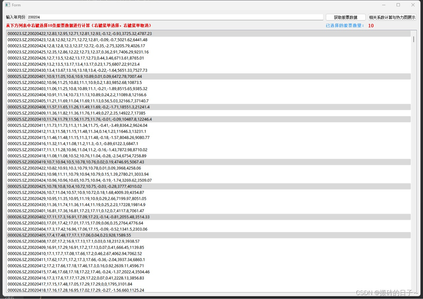Select row 000025.SZ,20020411
This screenshot has width=423, height=299.
click(x=209, y=125)
